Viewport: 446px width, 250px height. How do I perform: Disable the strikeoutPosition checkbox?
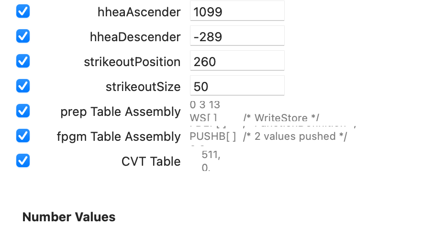pos(23,61)
